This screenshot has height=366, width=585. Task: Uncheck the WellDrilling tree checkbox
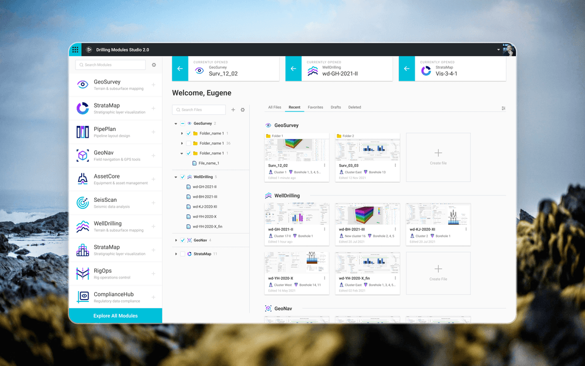click(x=182, y=177)
